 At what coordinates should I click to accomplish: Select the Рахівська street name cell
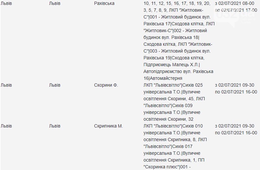click(x=104, y=4)
